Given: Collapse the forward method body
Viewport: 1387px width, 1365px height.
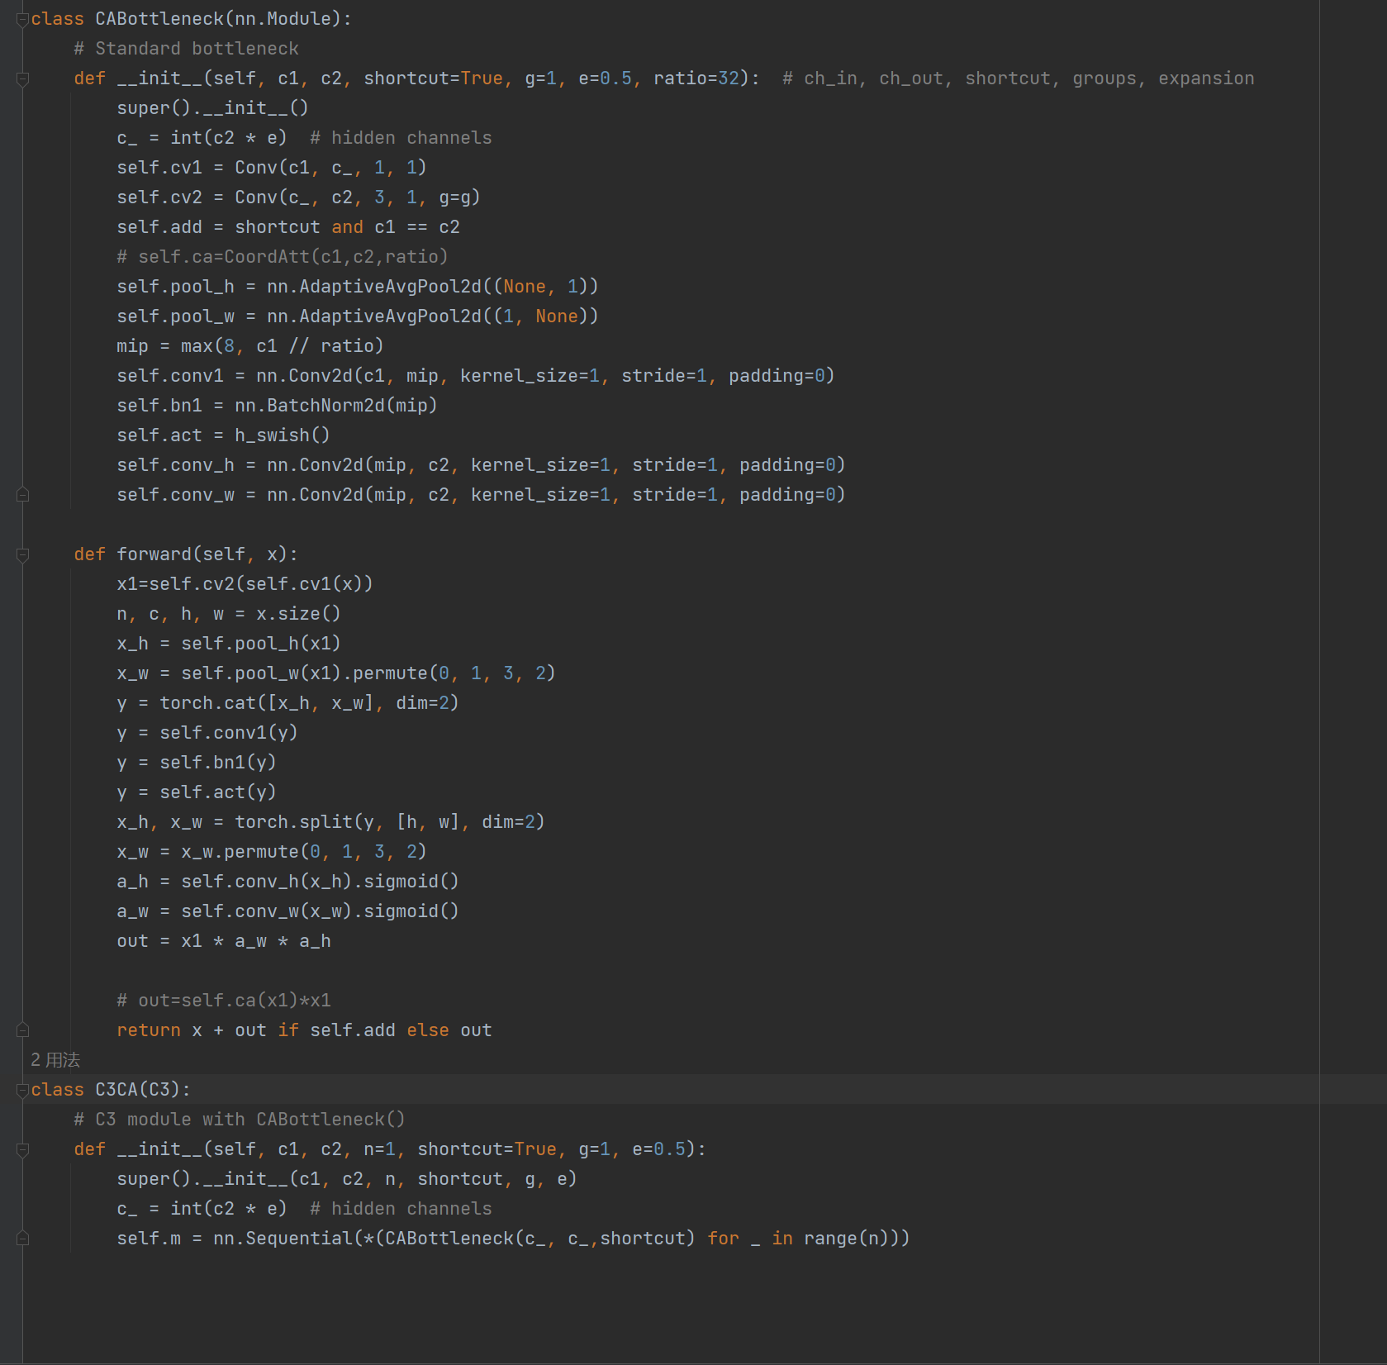Looking at the screenshot, I should click(x=22, y=554).
